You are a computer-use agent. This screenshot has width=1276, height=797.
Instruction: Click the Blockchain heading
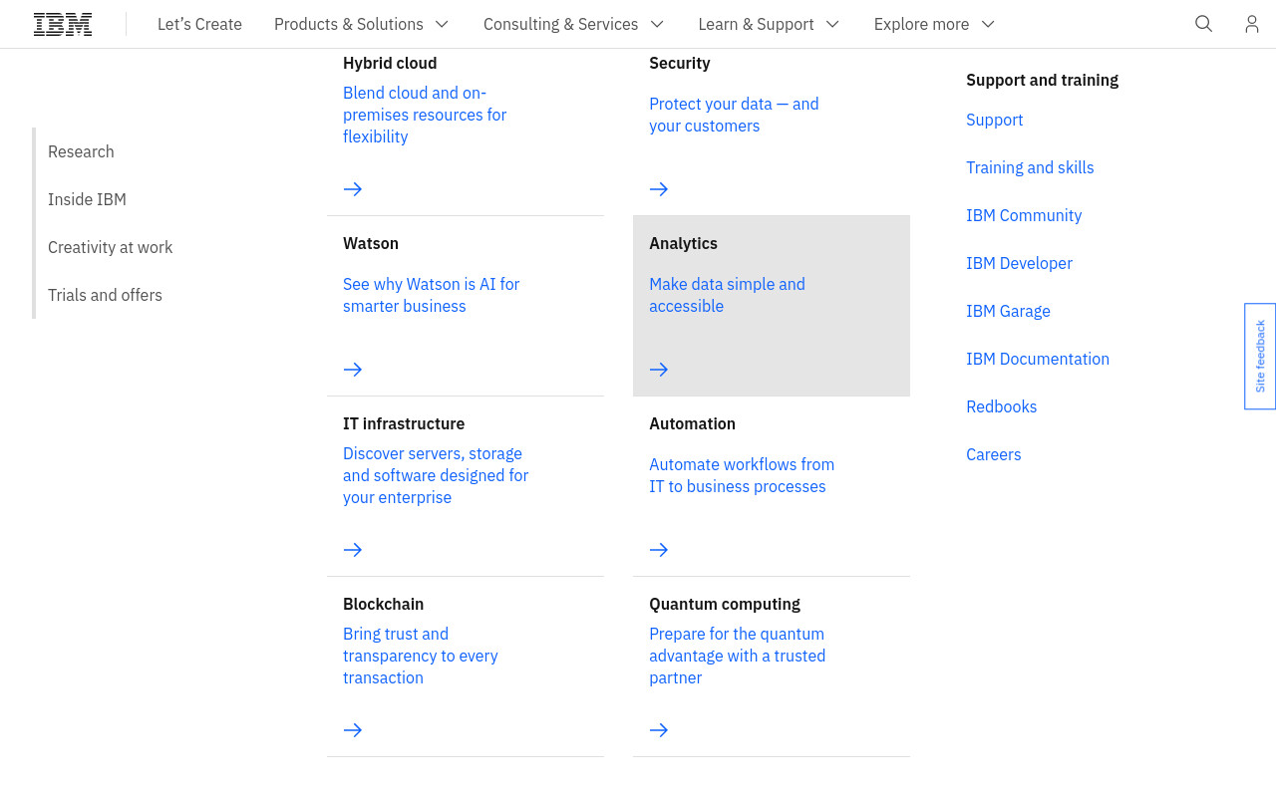384,604
